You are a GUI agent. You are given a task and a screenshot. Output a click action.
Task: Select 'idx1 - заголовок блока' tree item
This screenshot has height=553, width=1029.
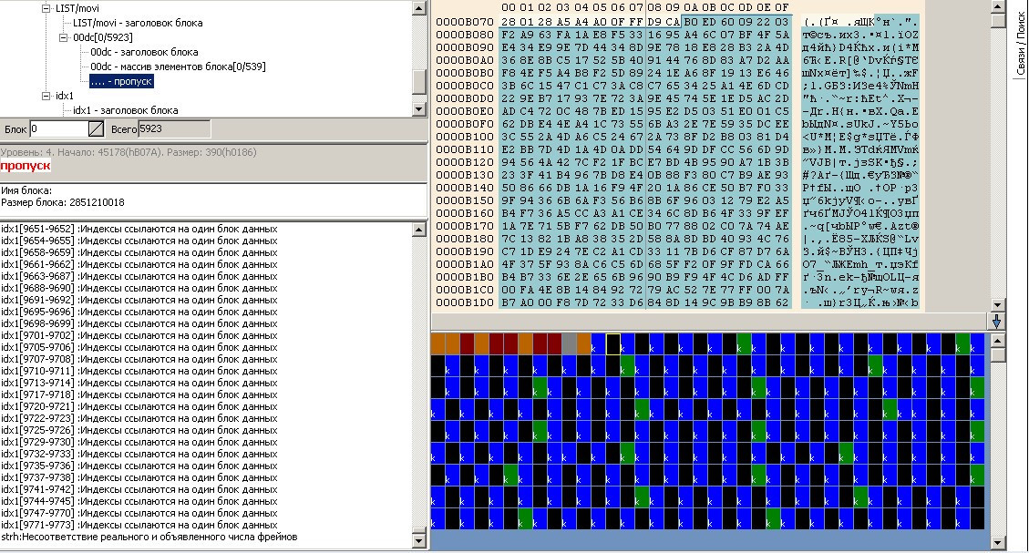click(126, 110)
